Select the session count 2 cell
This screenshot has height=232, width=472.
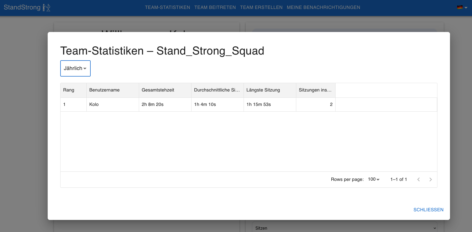tap(316, 105)
